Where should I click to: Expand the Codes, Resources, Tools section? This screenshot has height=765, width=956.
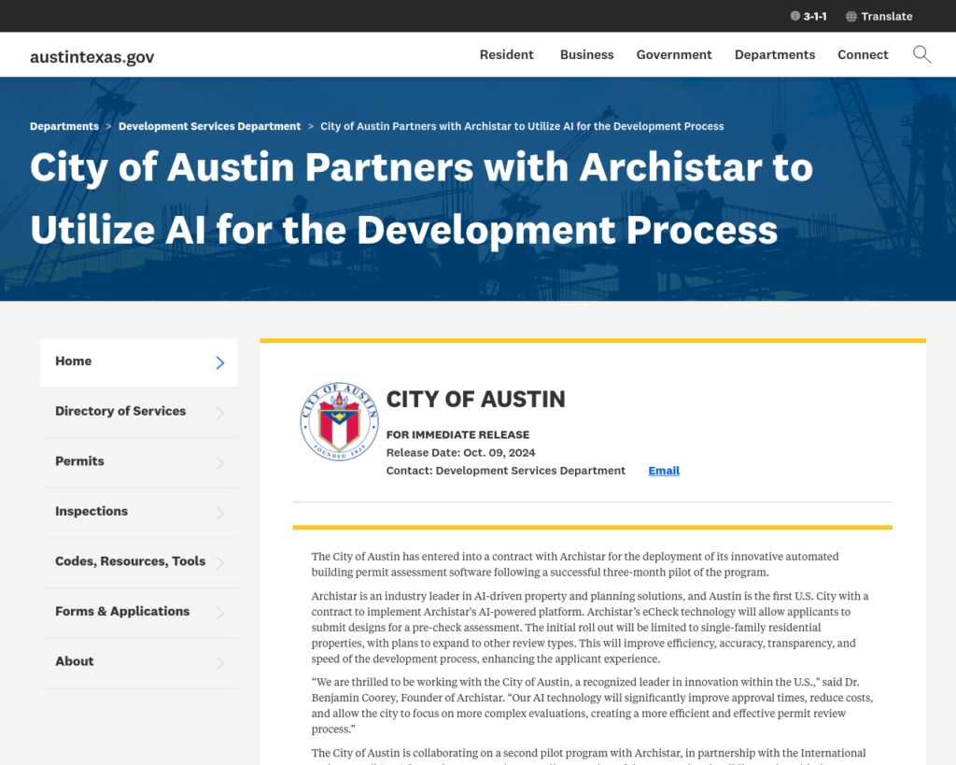[138, 562]
